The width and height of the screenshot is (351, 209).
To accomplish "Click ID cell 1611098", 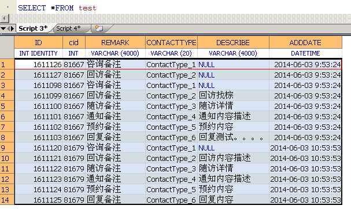I will point(39,85).
